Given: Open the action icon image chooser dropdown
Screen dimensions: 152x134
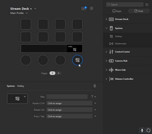Looking at the screenshot, I should point(25,96).
